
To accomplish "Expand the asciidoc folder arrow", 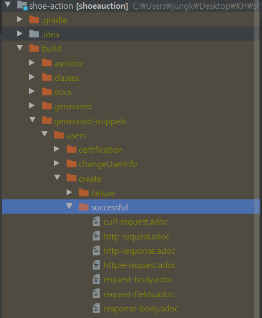I will click(x=32, y=63).
